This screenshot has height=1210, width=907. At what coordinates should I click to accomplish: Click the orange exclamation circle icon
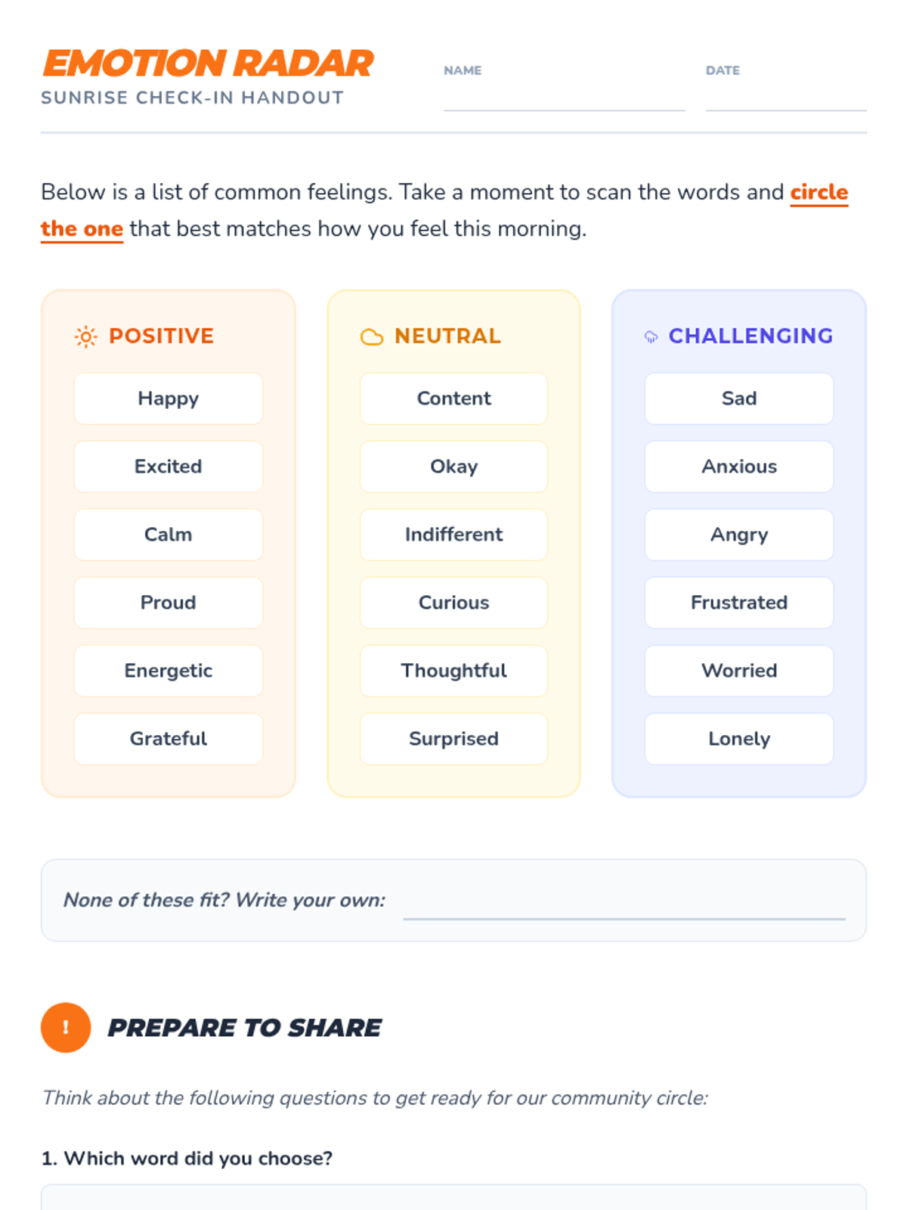click(66, 1028)
